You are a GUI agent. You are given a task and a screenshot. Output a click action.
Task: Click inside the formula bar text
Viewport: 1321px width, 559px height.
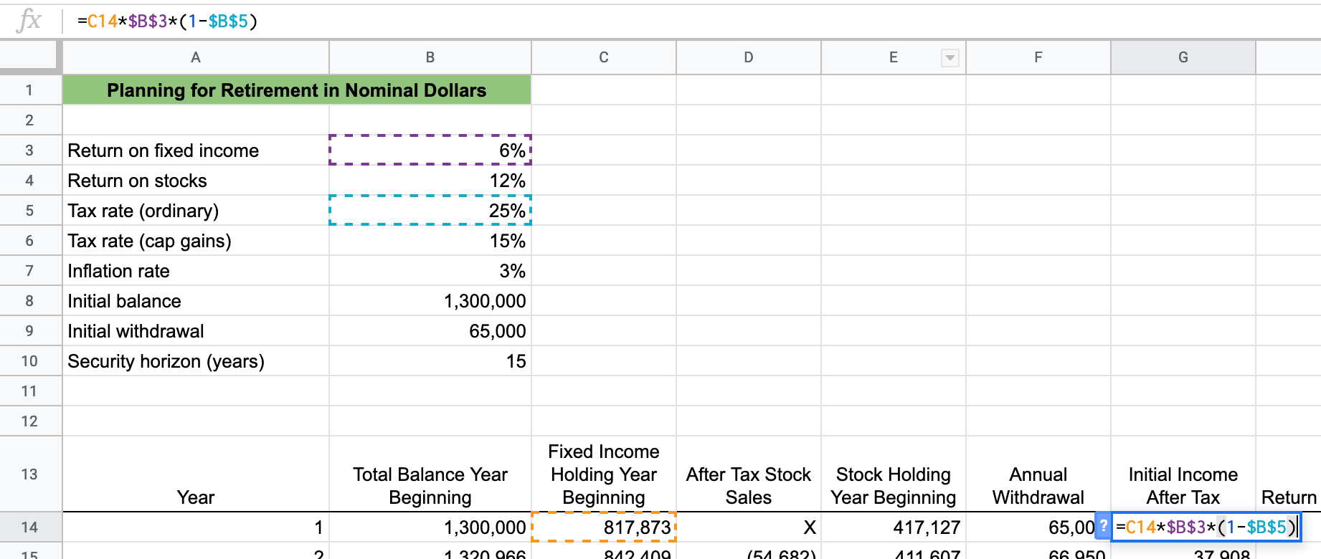click(x=167, y=21)
